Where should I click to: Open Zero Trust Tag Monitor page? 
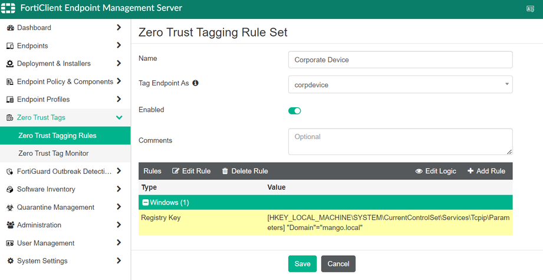(x=54, y=153)
